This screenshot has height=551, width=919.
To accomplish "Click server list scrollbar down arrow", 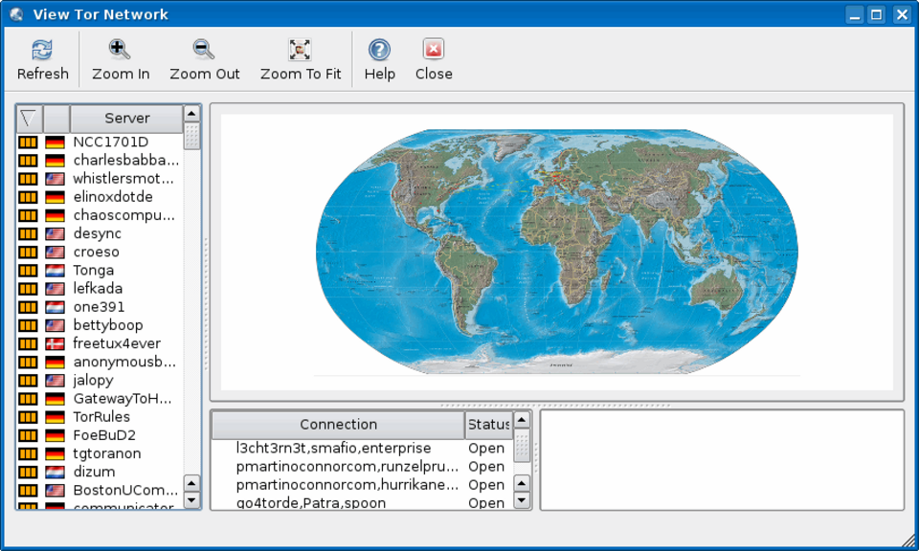I will click(191, 500).
